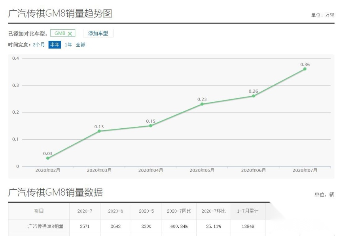337x236 pixels.
Task: Click the x-axis label 2020年02月
Action: (48, 170)
